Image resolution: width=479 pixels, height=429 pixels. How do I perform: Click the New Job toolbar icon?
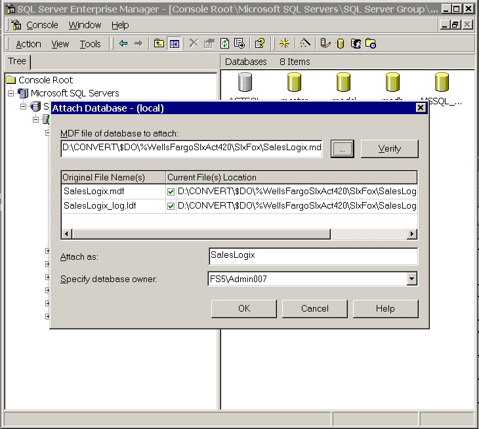pos(371,43)
